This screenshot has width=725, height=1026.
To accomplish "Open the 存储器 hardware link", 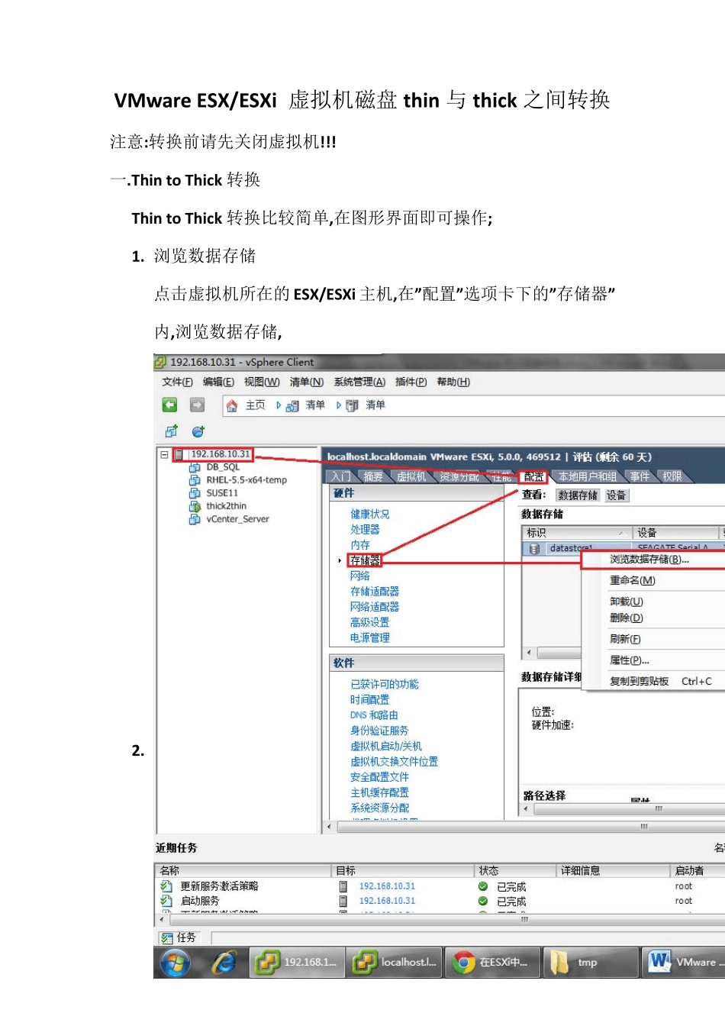I will pos(365,560).
